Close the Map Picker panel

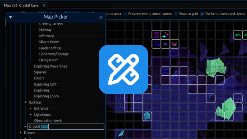[101, 17]
